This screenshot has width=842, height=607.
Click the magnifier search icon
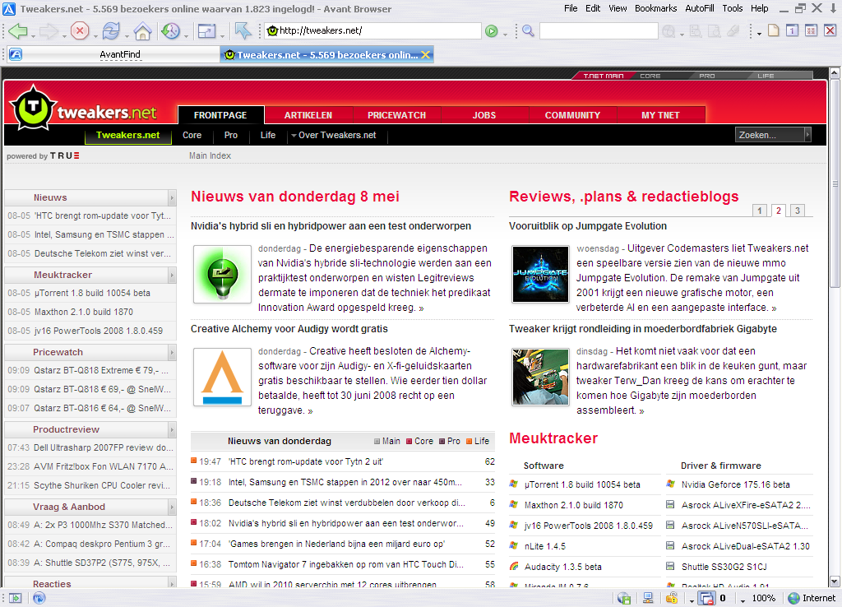(x=529, y=31)
